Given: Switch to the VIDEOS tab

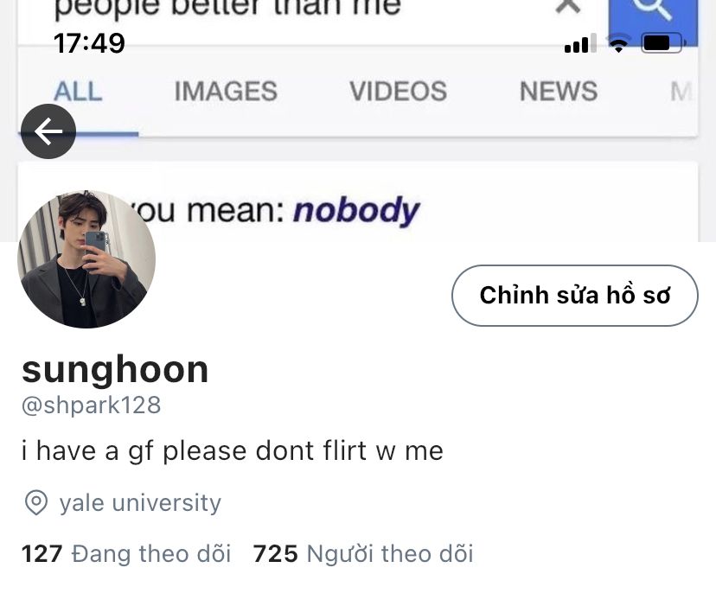Looking at the screenshot, I should point(398,91).
